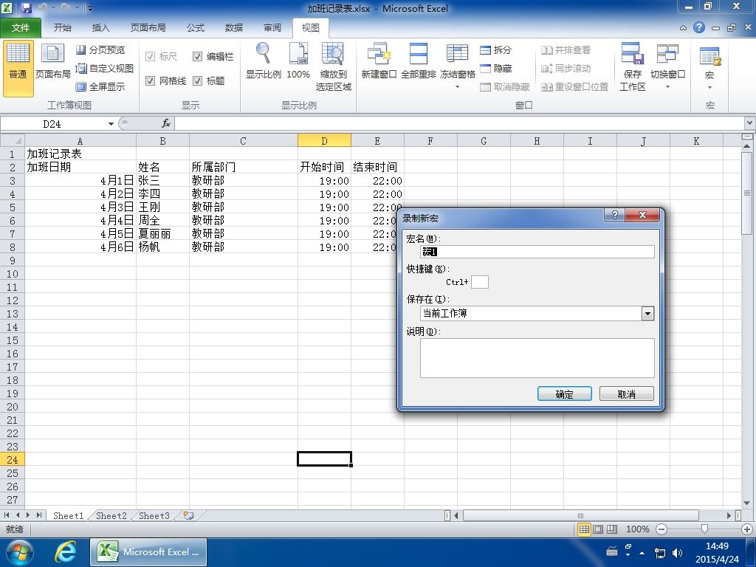Click the 说明 description text box
The height and width of the screenshot is (567, 756).
[x=537, y=358]
